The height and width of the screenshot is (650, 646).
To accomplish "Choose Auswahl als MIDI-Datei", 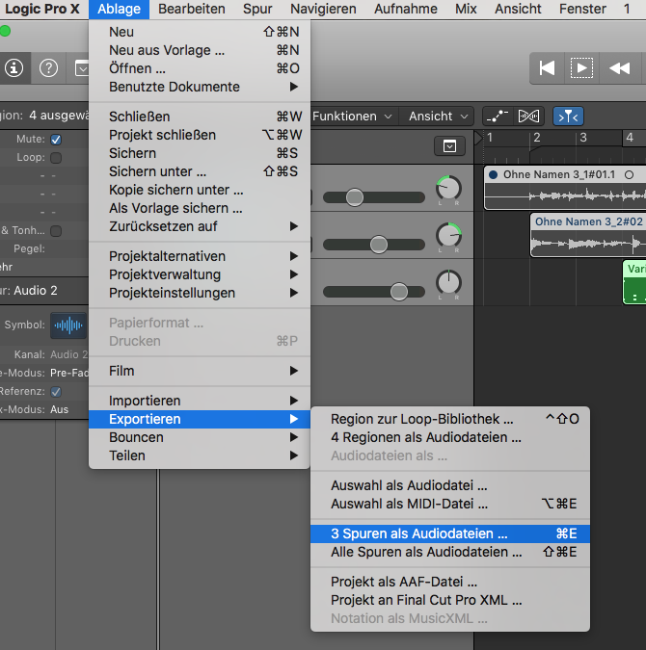I will (x=450, y=504).
